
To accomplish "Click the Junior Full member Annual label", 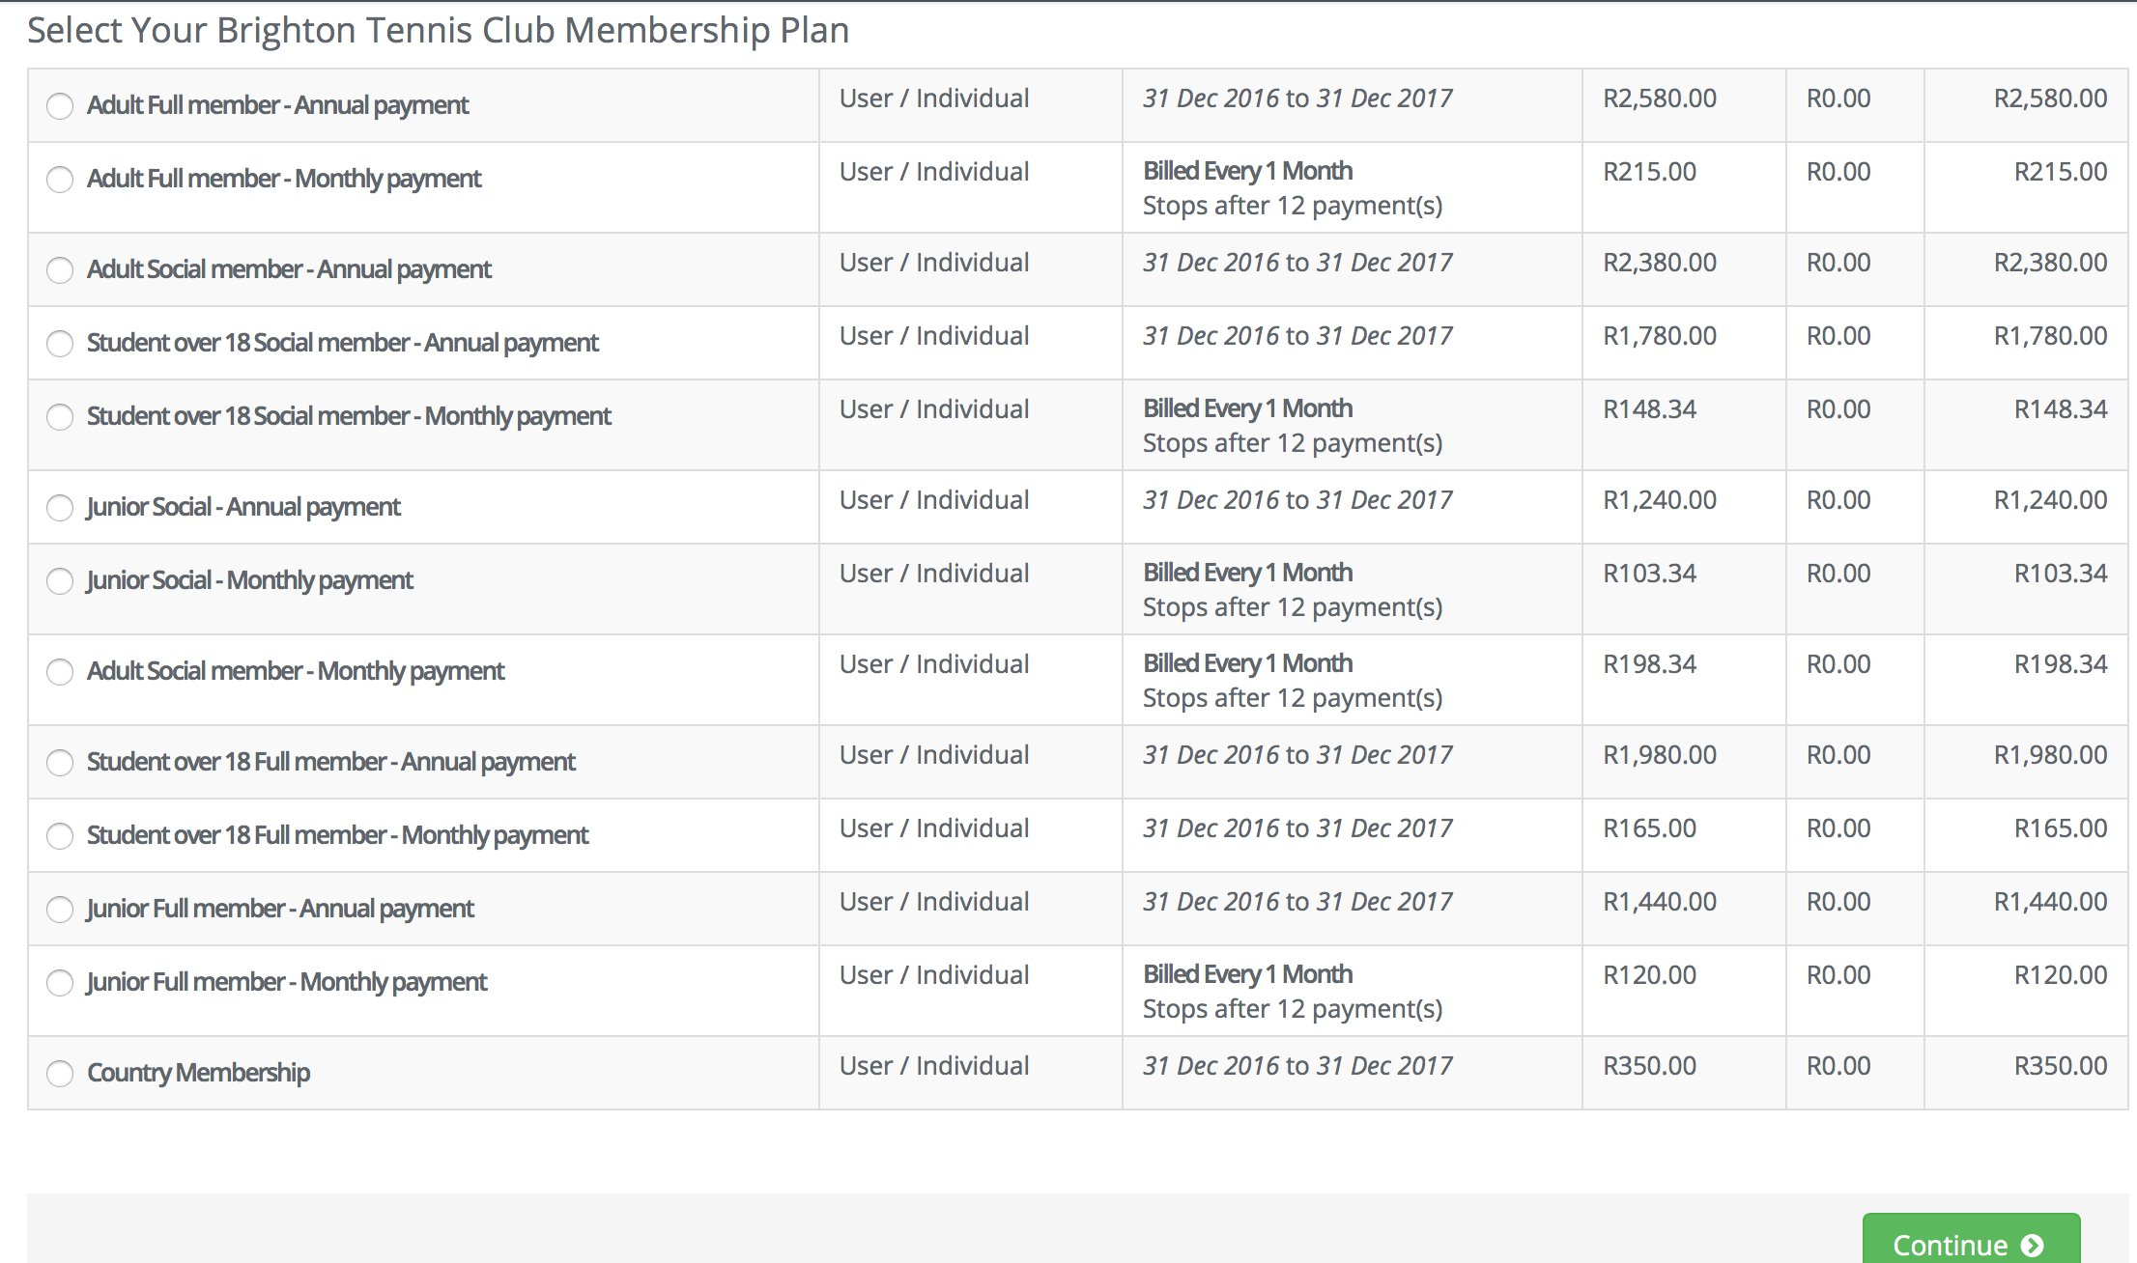I will tap(280, 909).
